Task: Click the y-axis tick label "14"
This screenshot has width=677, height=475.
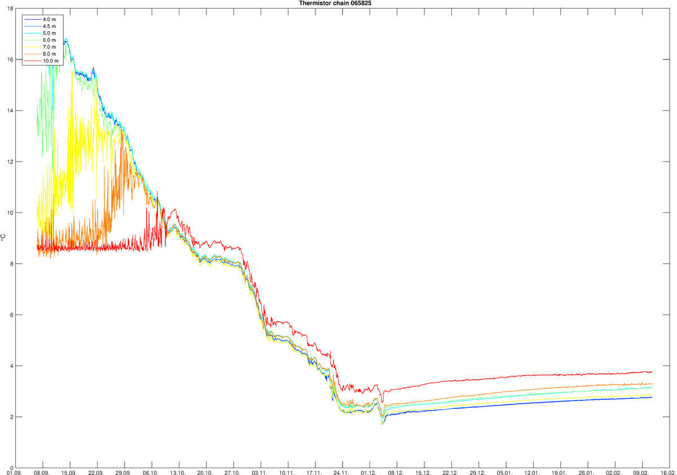Action: [x=10, y=111]
